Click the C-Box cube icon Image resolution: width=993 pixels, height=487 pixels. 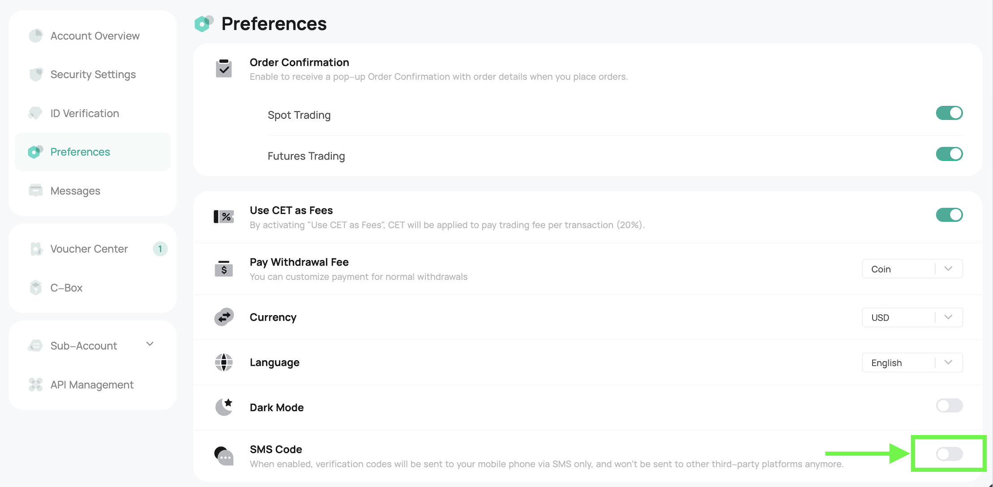click(35, 287)
